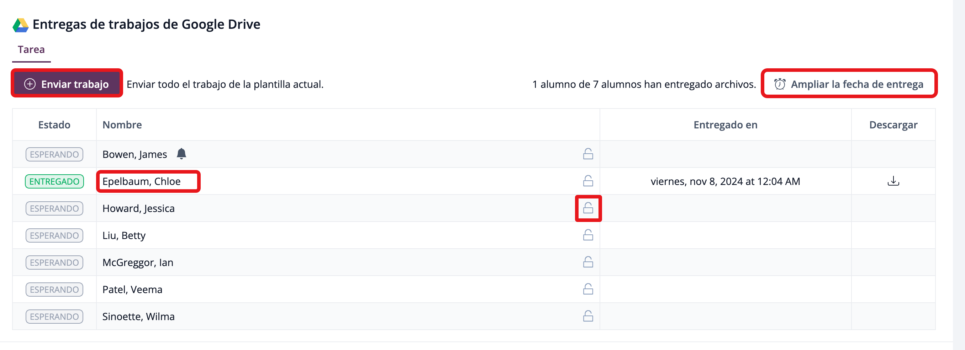
Task: Click the bell icon next to Bowen, James
Action: pos(181,154)
